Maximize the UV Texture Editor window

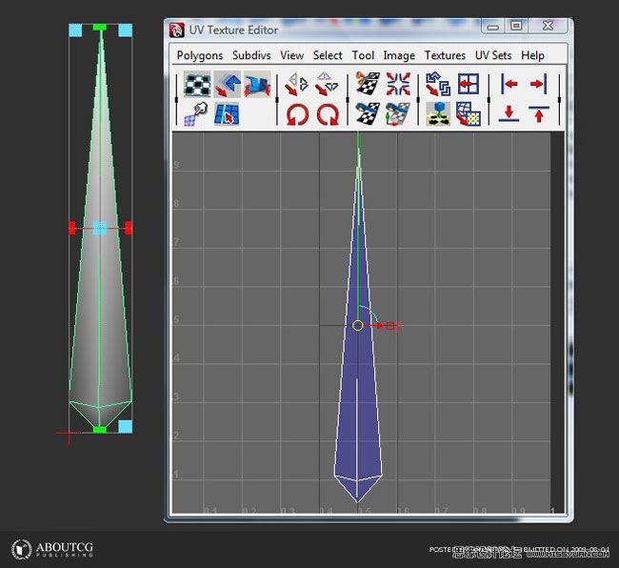coord(516,27)
